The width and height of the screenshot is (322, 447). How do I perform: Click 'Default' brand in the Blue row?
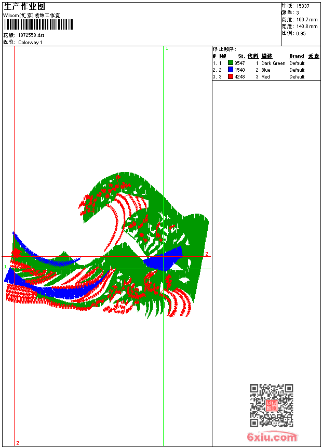297,70
